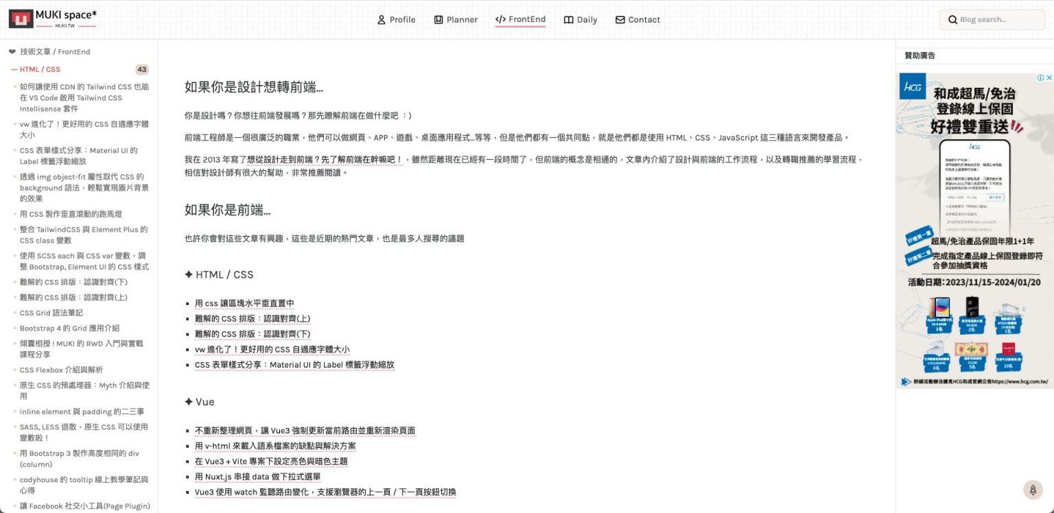Open Contact using the envelope icon
This screenshot has height=513, width=1054.
(620, 19)
